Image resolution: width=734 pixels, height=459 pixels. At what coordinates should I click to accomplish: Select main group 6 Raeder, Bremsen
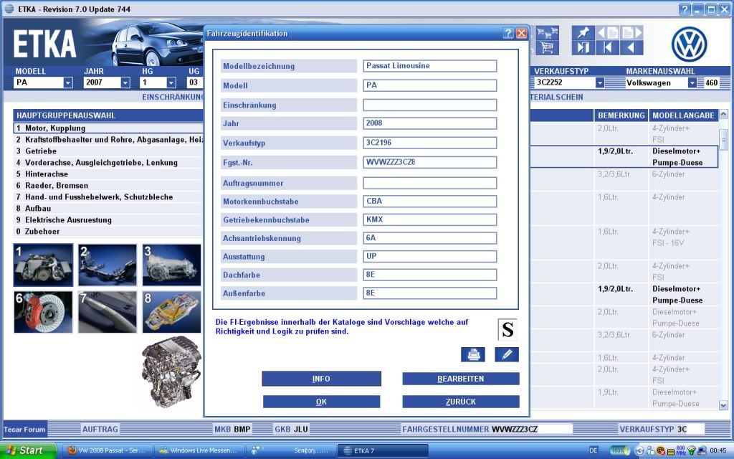[108, 186]
